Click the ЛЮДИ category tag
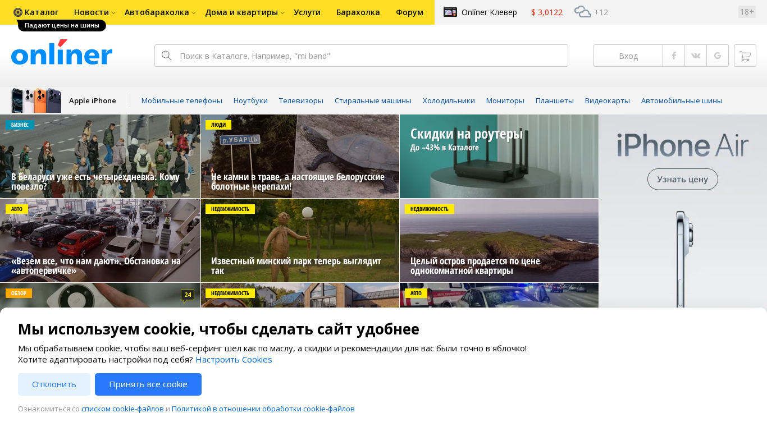 pos(218,125)
